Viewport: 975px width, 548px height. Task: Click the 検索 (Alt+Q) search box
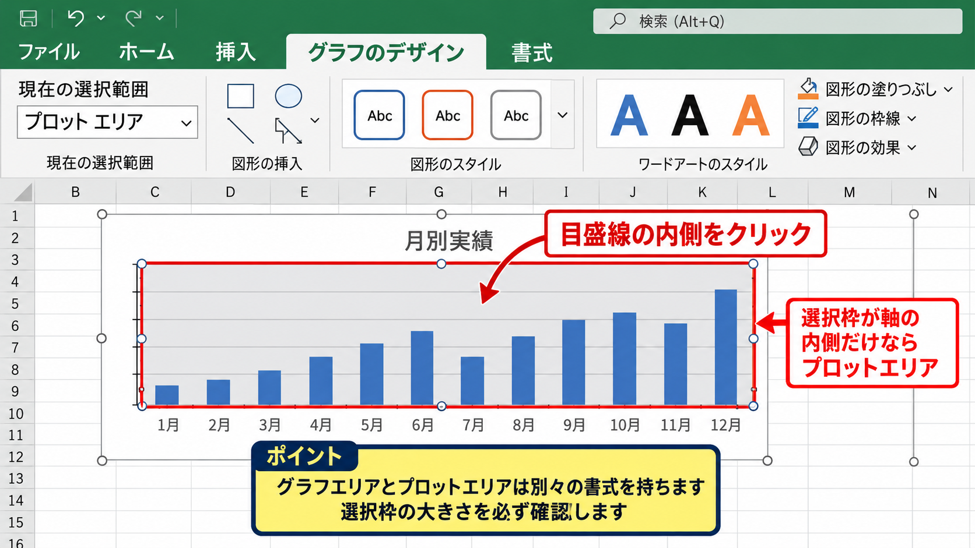click(777, 22)
